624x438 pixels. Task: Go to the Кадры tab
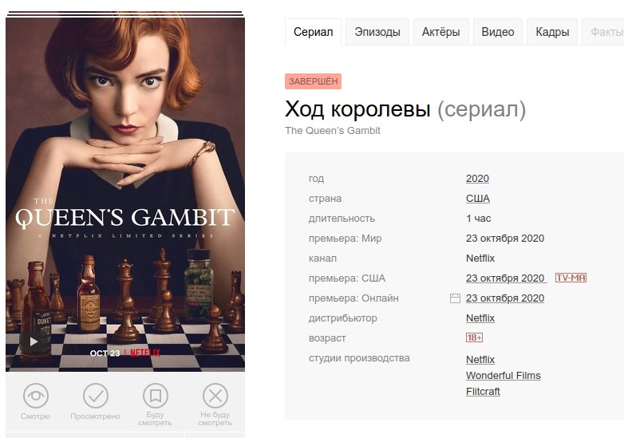552,32
